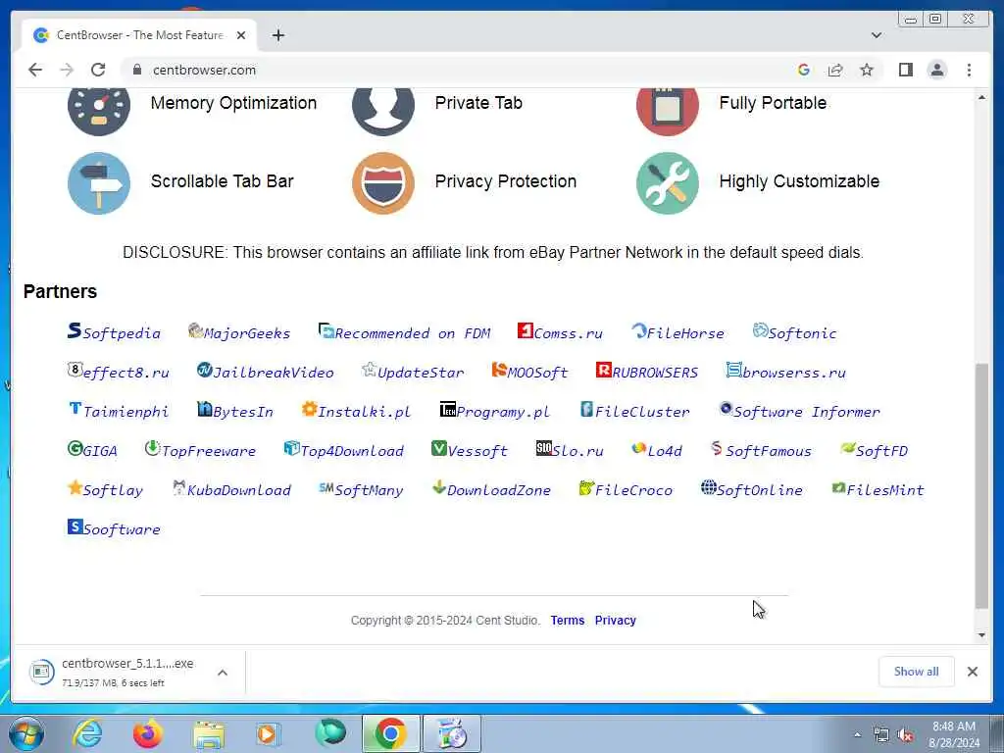Image resolution: width=1004 pixels, height=753 pixels.
Task: Bookmark this page with the star icon
Action: tap(867, 70)
